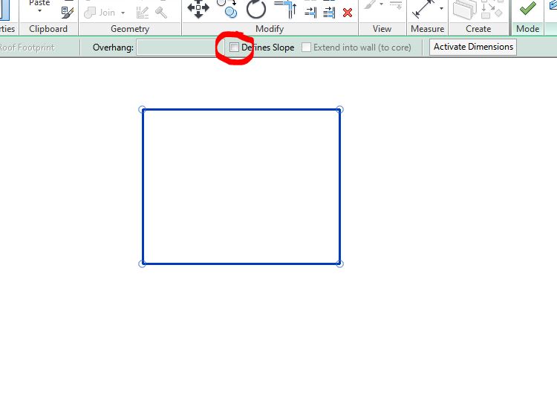
Task: Click the Measure panel title
Action: click(427, 29)
